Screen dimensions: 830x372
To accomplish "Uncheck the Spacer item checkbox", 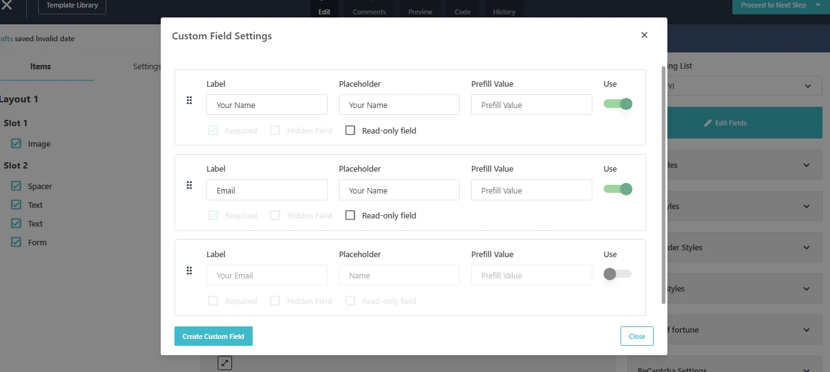I will 16,186.
